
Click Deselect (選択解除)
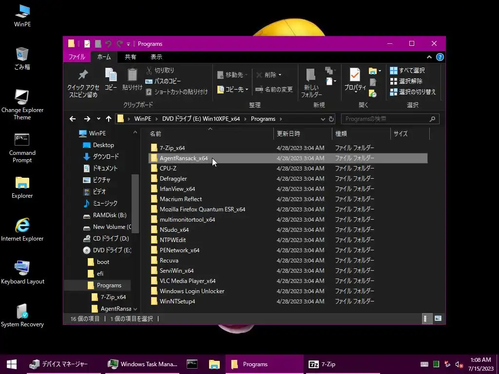pos(406,81)
